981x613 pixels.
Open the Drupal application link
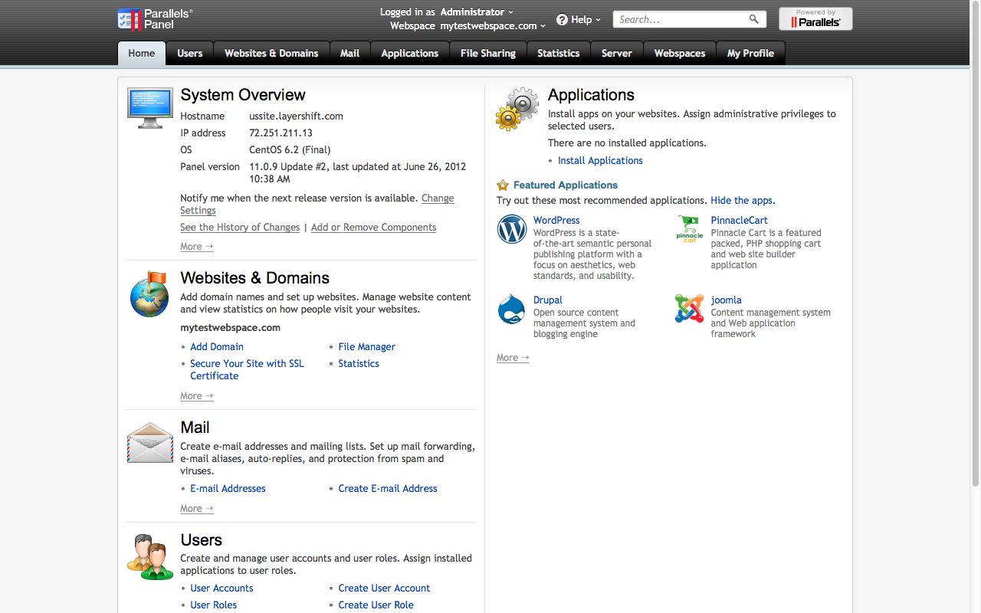point(548,300)
